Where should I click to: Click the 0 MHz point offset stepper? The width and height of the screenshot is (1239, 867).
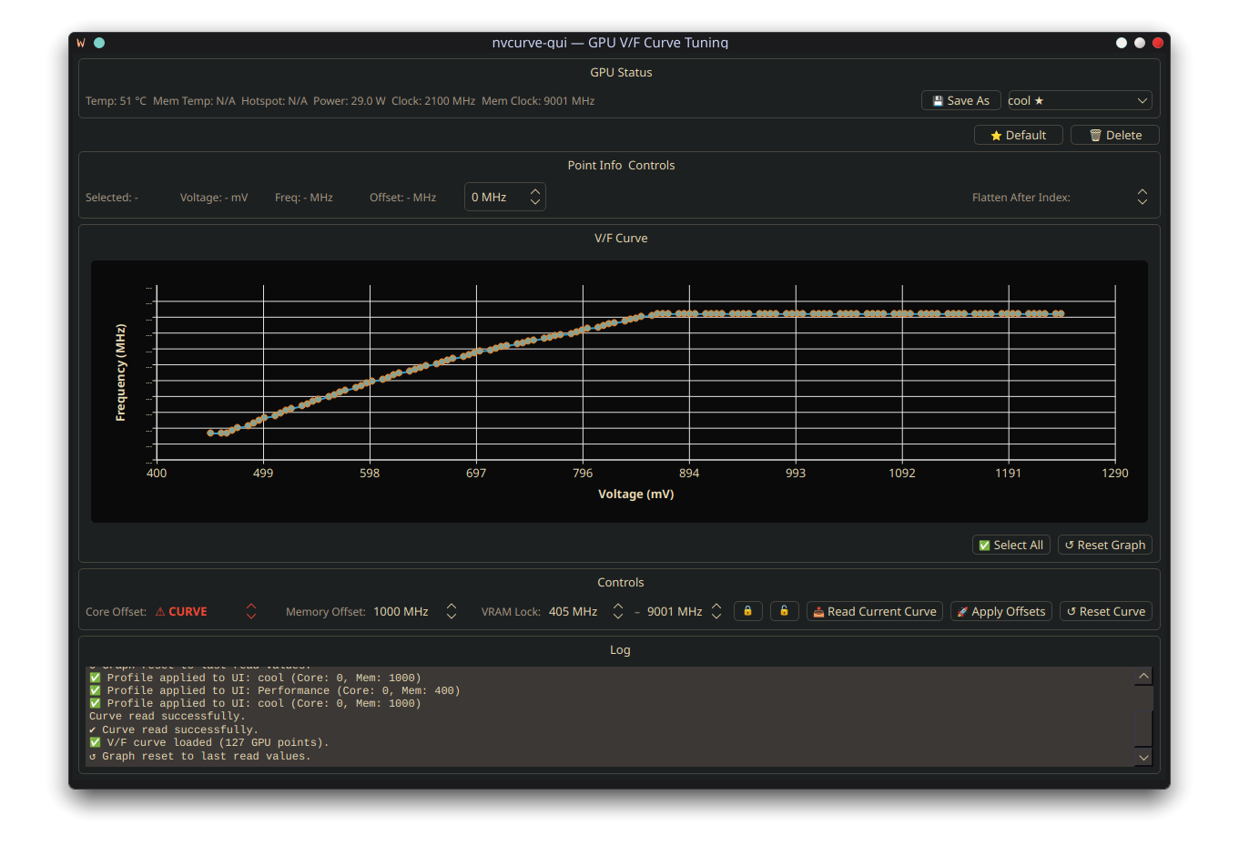click(x=535, y=197)
